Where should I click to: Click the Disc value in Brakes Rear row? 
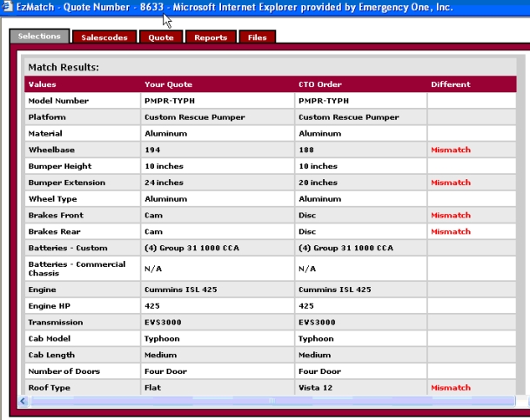(x=307, y=231)
